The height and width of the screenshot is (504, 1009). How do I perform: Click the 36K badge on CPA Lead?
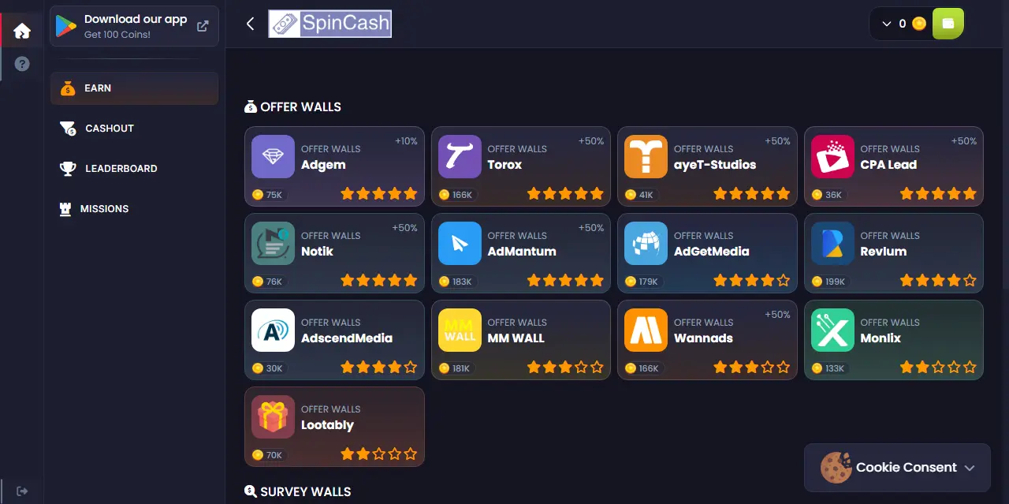point(828,195)
